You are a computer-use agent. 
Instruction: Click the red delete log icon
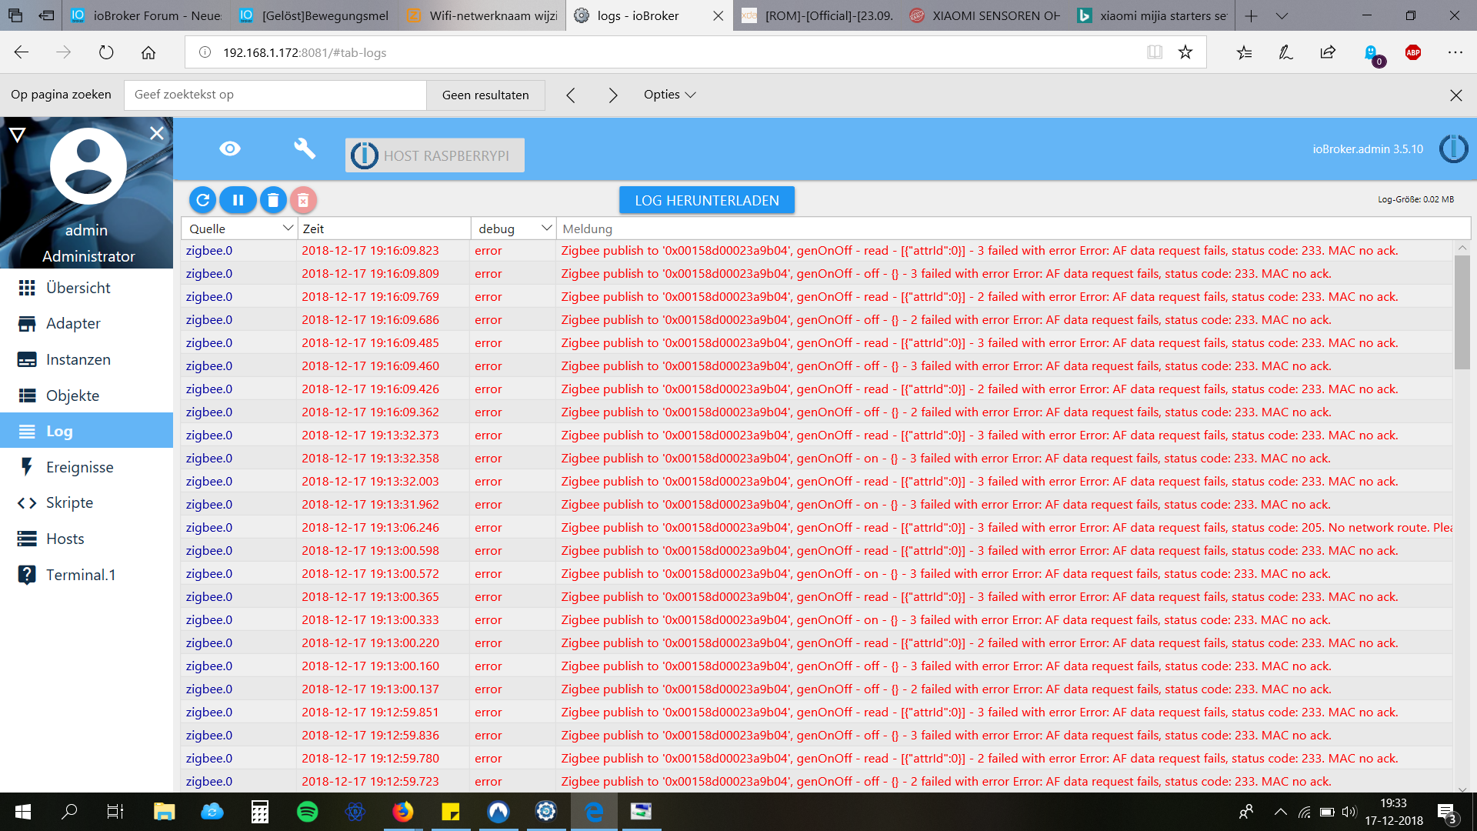pyautogui.click(x=303, y=200)
